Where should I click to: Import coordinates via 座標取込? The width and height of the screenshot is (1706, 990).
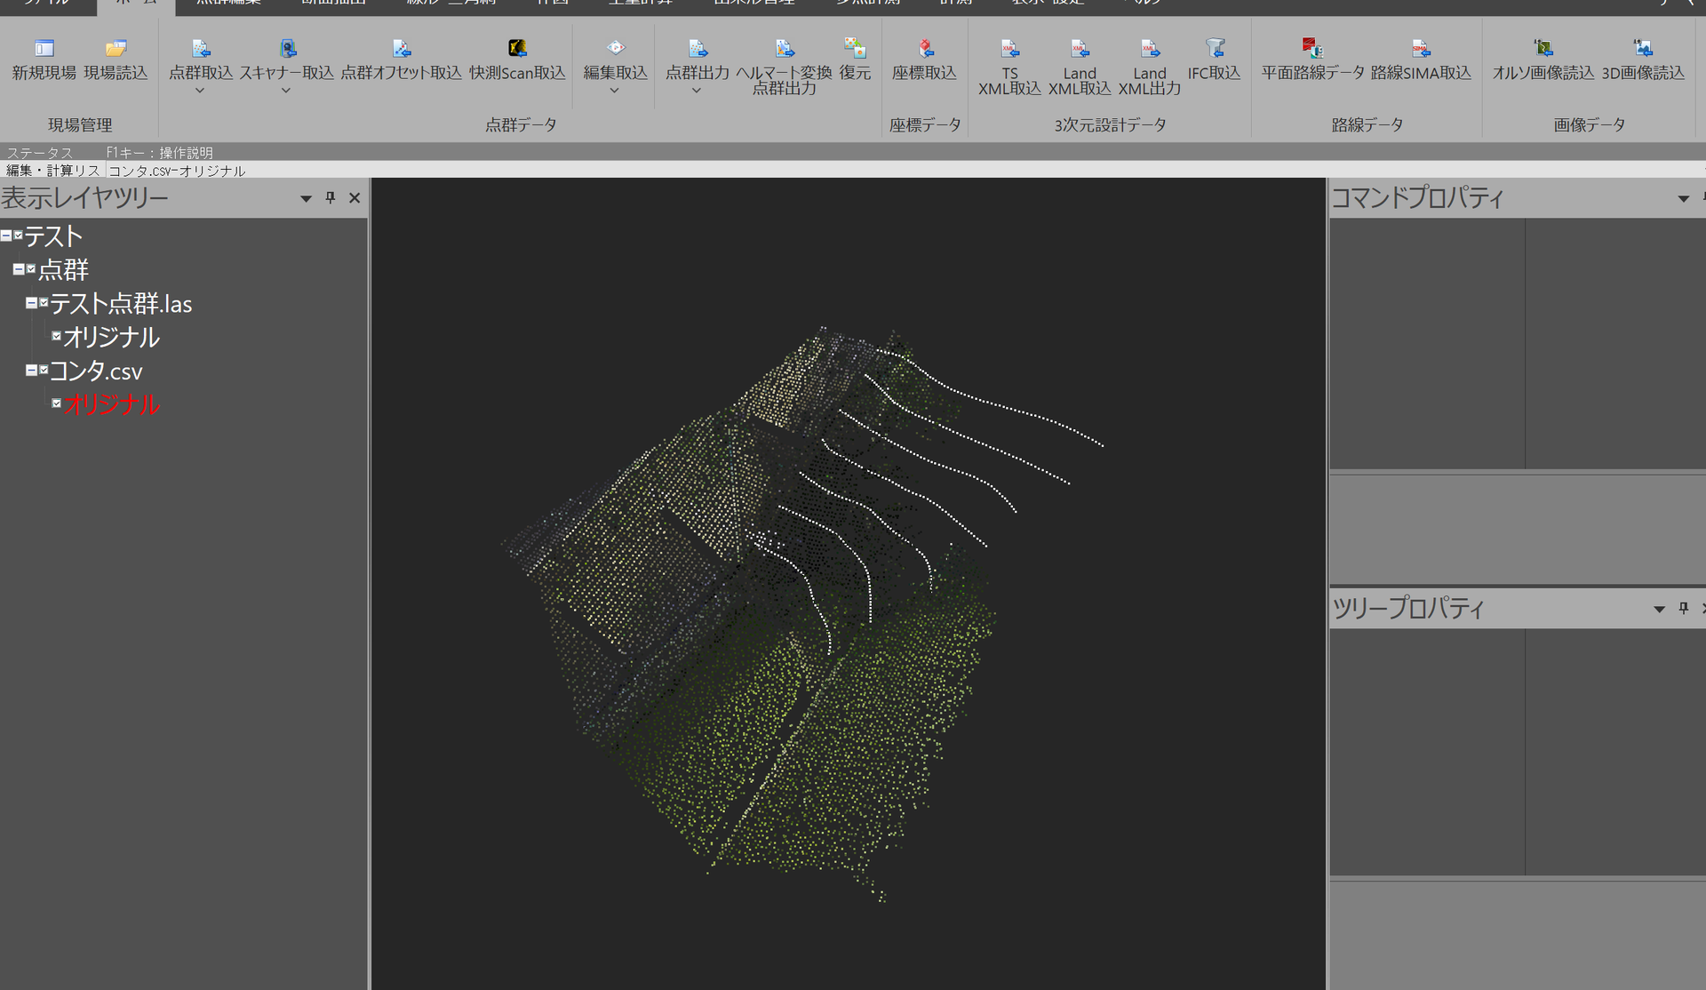(924, 60)
